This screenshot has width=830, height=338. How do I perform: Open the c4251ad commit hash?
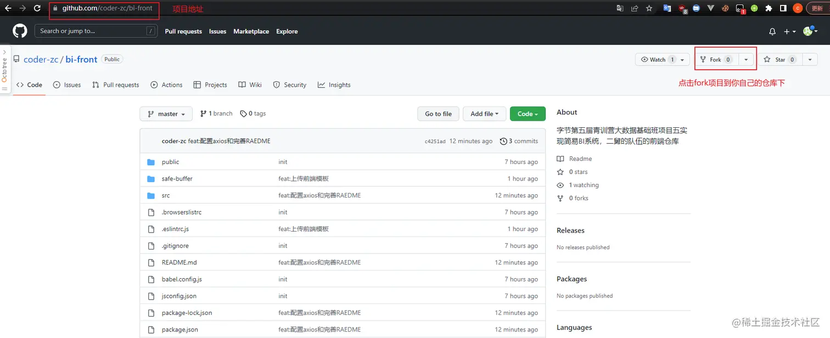[x=435, y=142]
